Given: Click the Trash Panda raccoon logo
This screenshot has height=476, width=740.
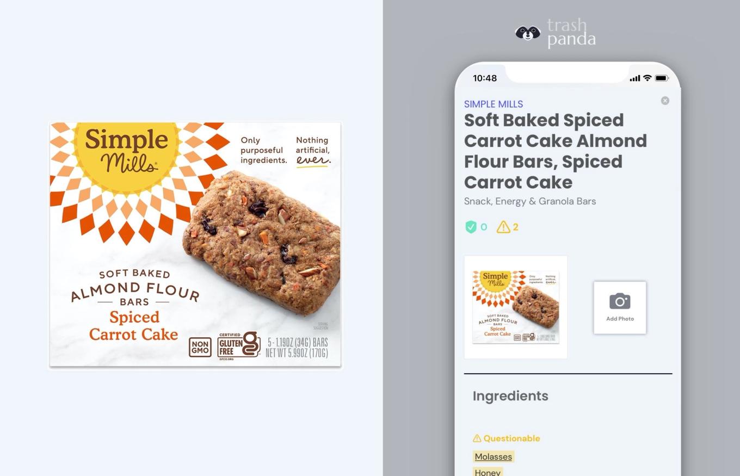Looking at the screenshot, I should tap(528, 33).
